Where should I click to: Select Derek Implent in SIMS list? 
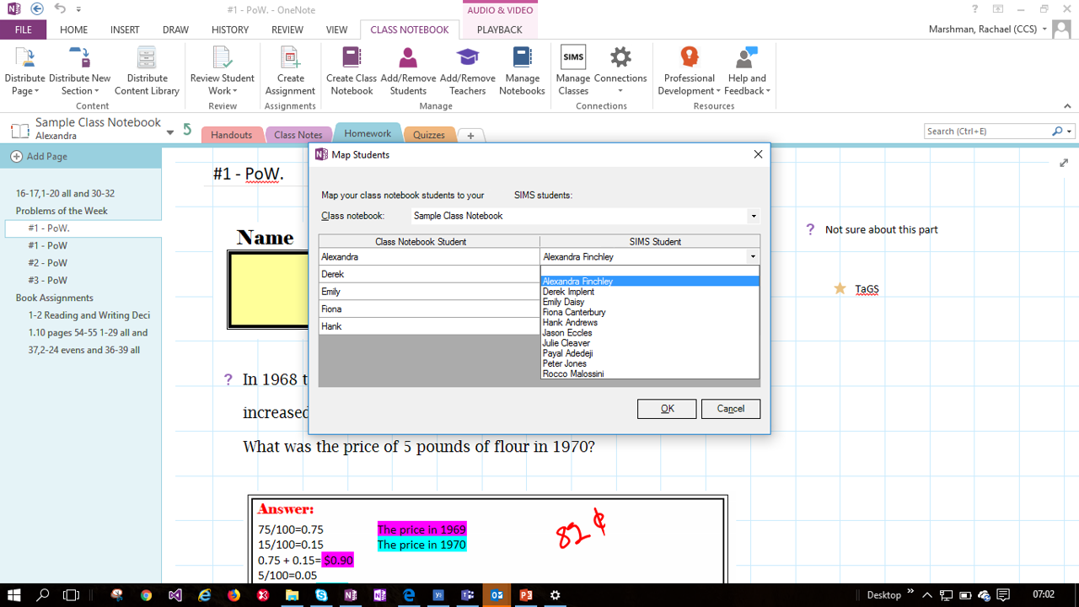[x=650, y=292]
